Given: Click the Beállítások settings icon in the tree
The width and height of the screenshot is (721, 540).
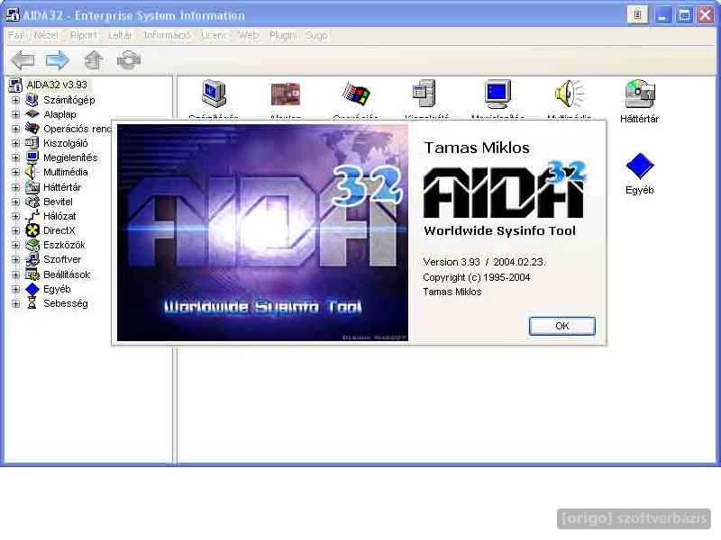Looking at the screenshot, I should click(32, 274).
